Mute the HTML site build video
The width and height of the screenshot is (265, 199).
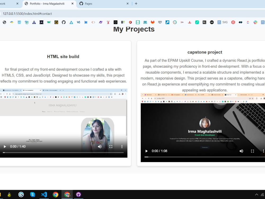[100, 146]
